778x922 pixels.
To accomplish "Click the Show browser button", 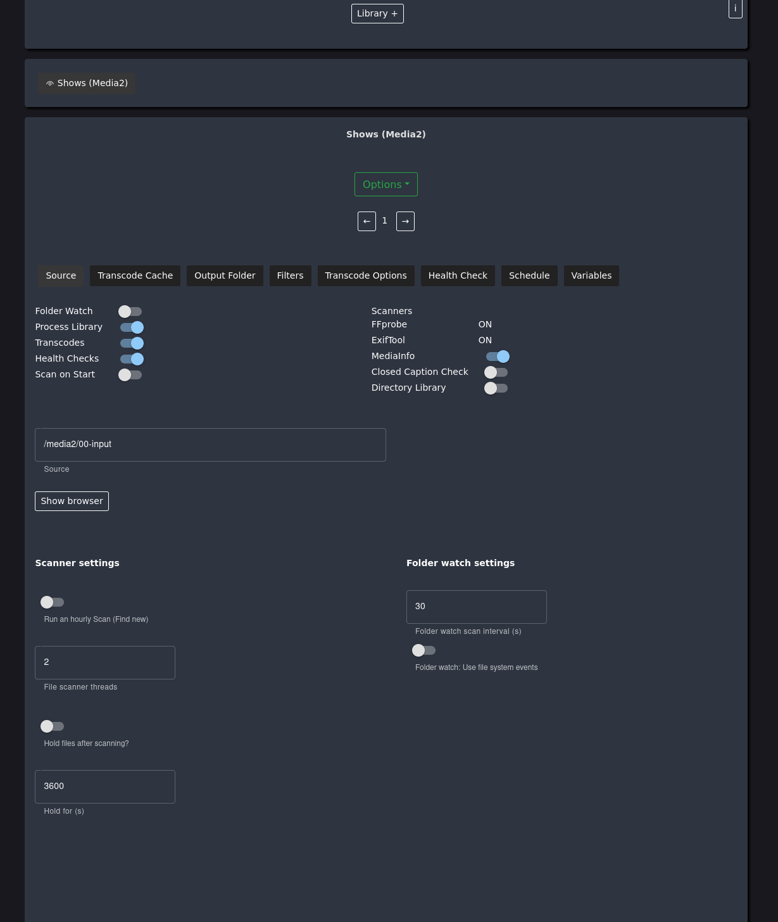I will coord(72,501).
